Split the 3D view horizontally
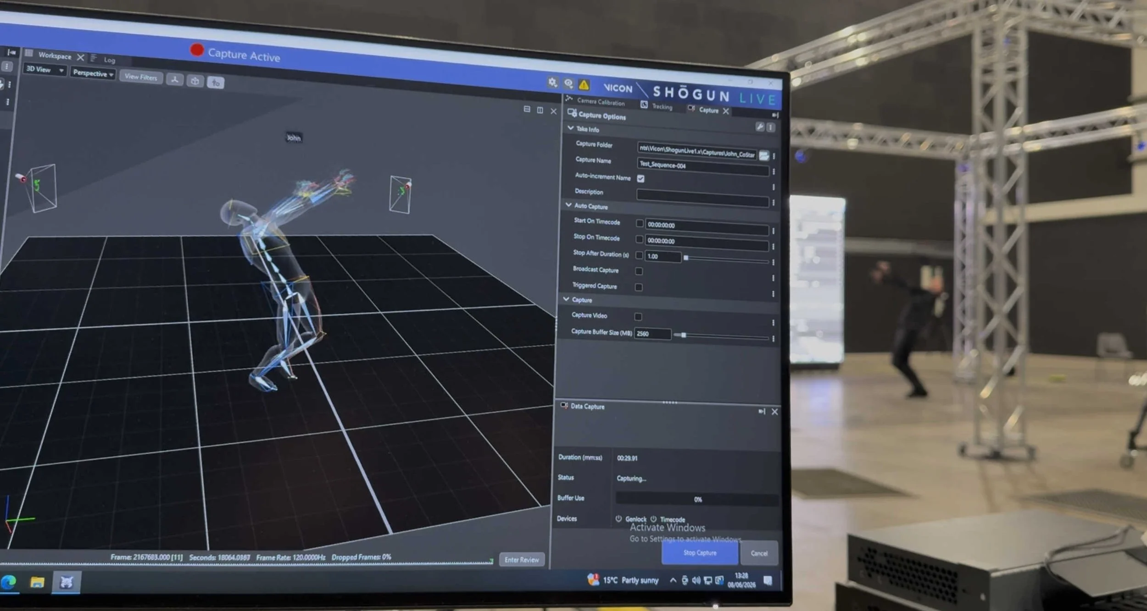This screenshot has height=611, width=1147. [x=527, y=109]
